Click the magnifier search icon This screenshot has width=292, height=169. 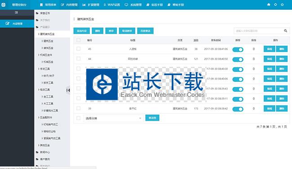285,30
